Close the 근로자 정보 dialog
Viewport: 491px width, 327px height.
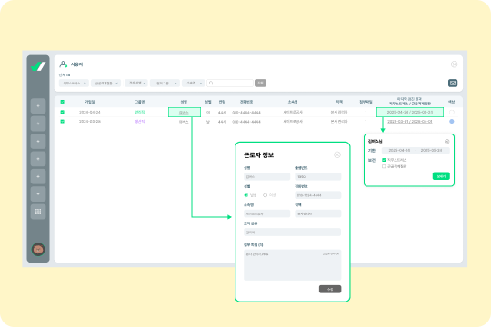click(x=337, y=155)
